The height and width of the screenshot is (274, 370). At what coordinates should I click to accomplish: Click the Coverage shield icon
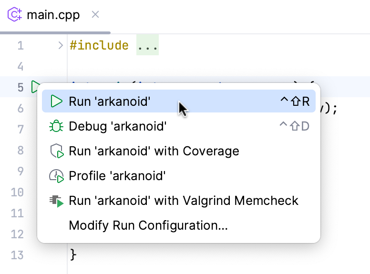(x=57, y=152)
